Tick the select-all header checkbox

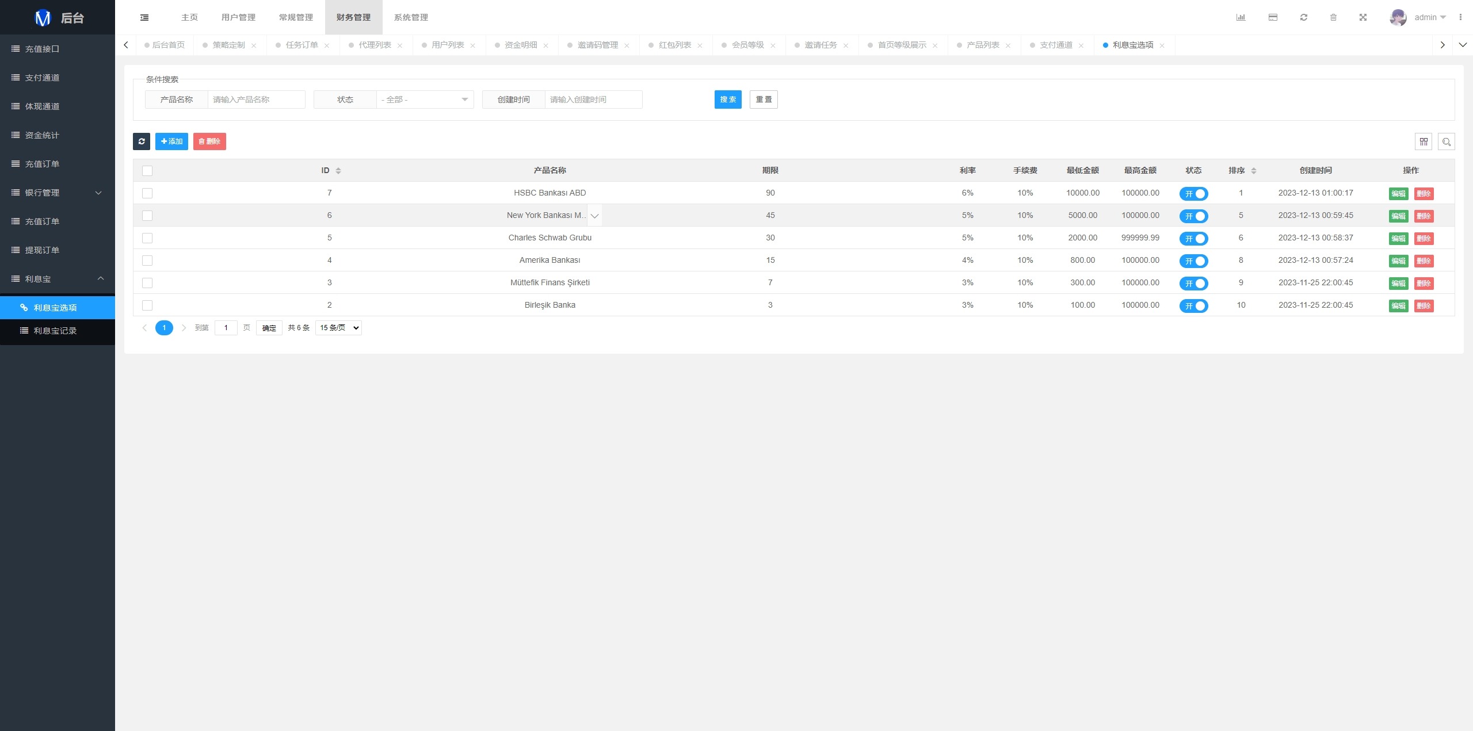[x=147, y=171]
